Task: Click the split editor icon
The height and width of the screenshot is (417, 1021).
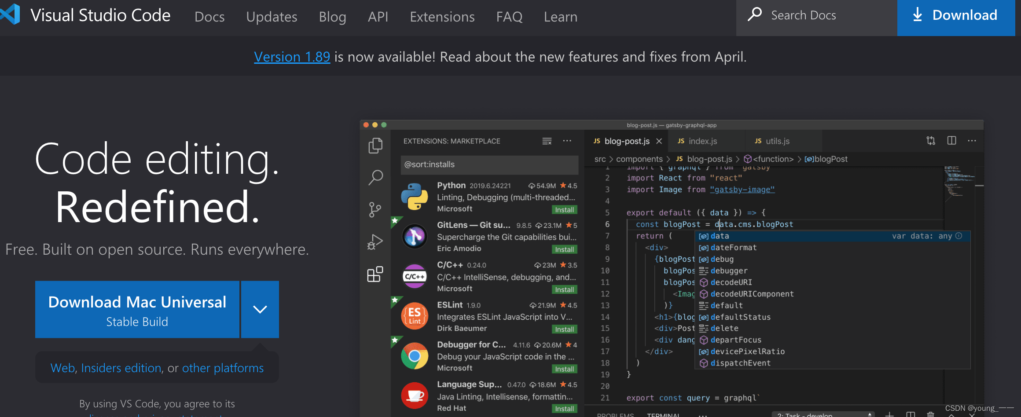Action: pyautogui.click(x=951, y=141)
